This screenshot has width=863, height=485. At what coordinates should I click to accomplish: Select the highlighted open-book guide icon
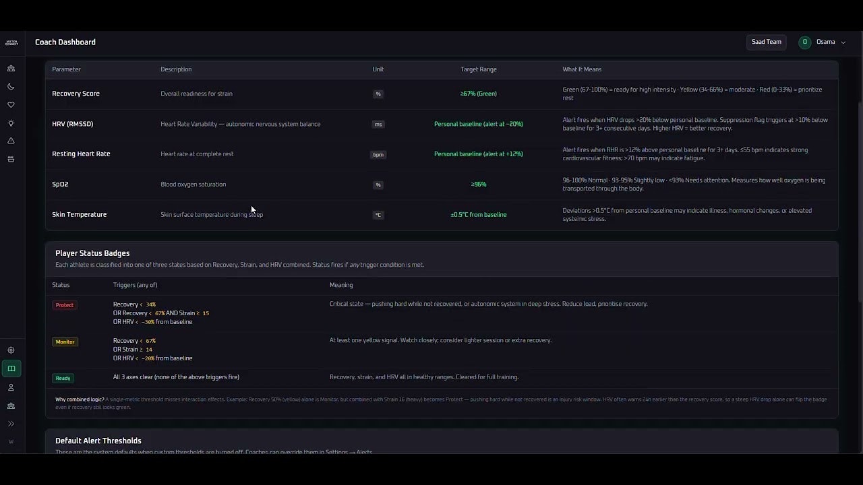point(11,368)
